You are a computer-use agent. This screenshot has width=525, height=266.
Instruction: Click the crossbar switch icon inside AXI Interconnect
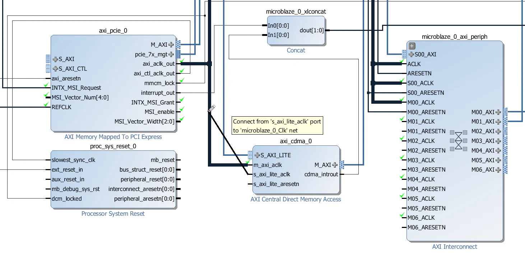pyautogui.click(x=459, y=141)
